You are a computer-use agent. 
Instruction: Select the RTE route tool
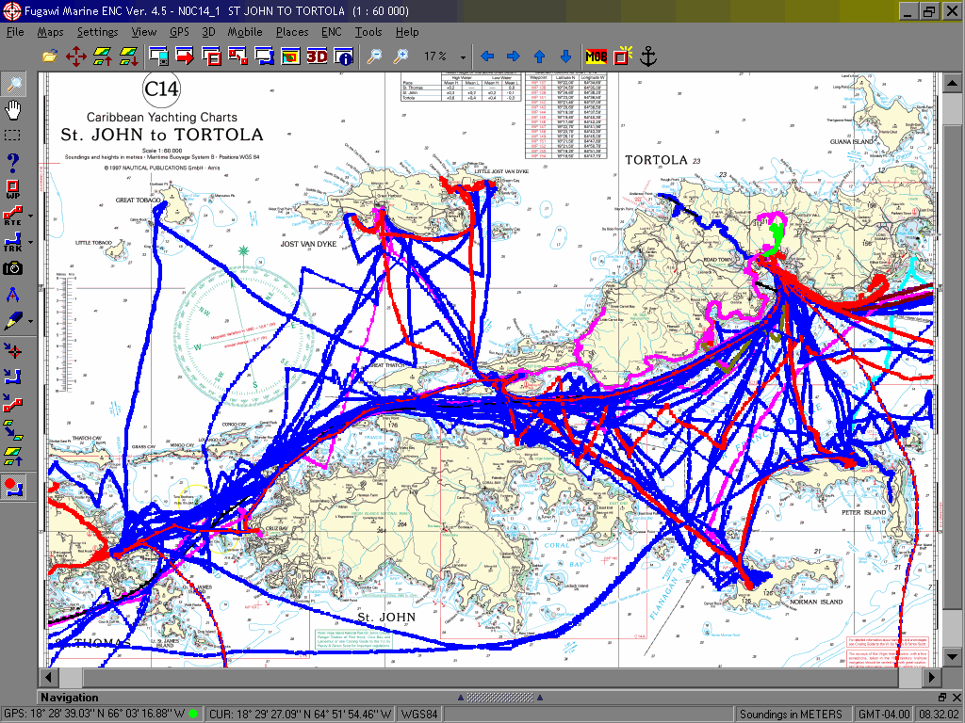click(13, 216)
